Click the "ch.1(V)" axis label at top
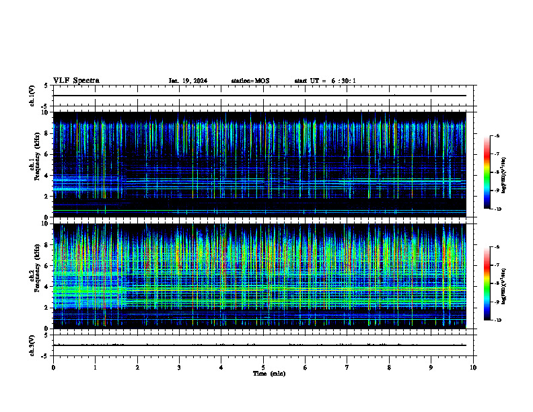 click(x=32, y=96)
